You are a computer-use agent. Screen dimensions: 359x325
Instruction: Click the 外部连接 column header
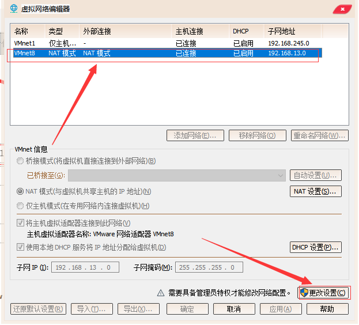coord(126,31)
